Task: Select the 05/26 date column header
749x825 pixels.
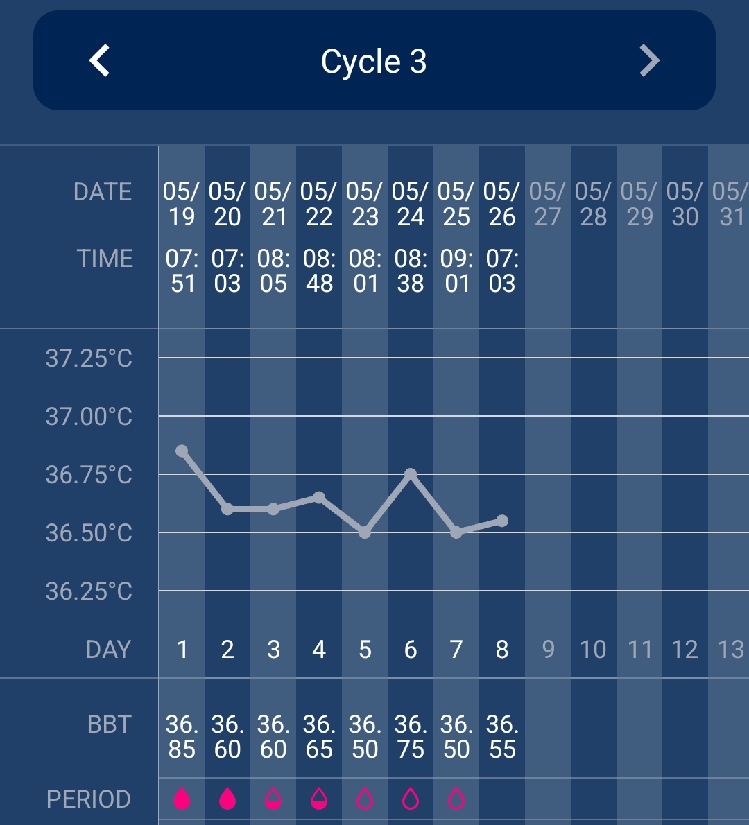Action: [502, 205]
